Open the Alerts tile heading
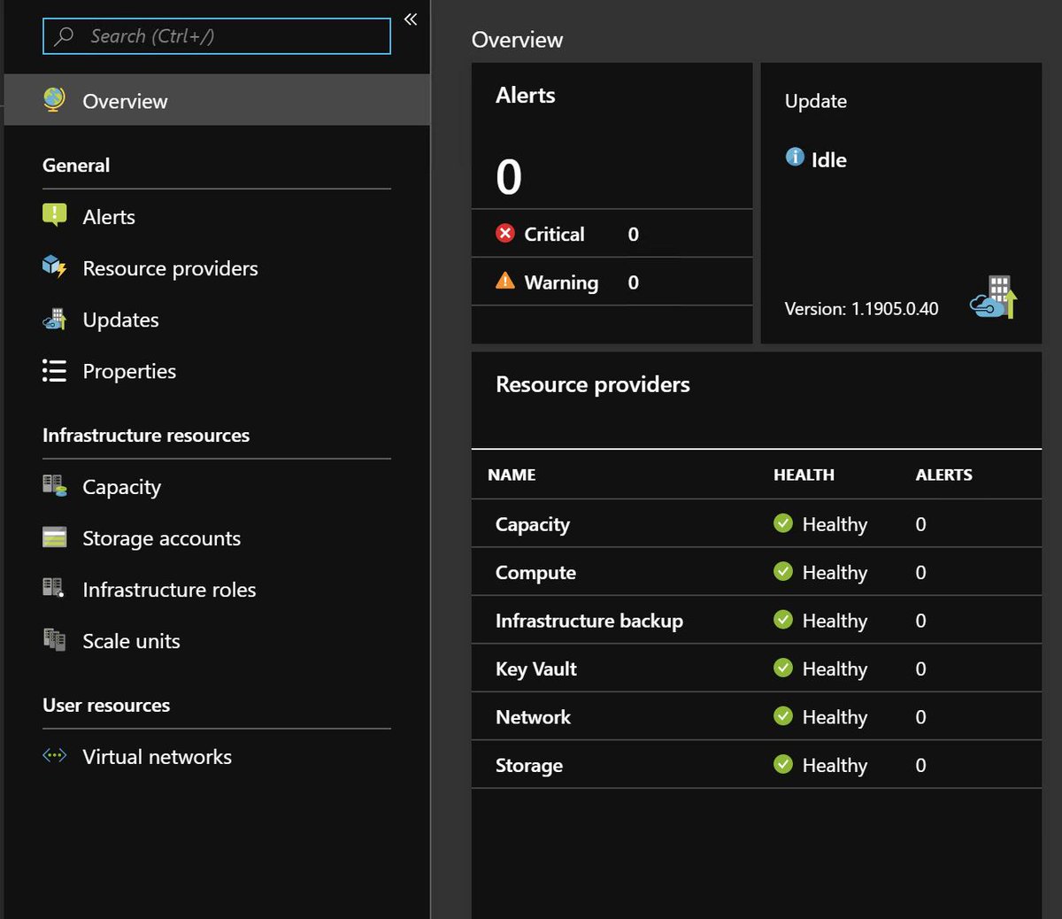The height and width of the screenshot is (919, 1062). point(526,95)
